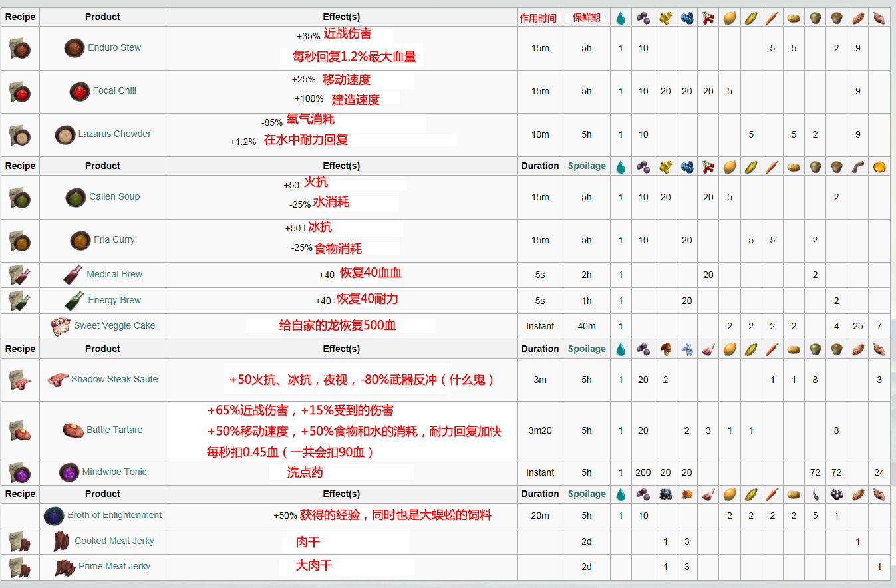Open the Cooked Meat Jerky link
This screenshot has height=588, width=896.
coord(114,541)
